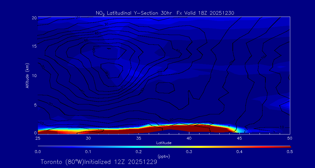Click the colorbar label 0.1

[x=88, y=152]
